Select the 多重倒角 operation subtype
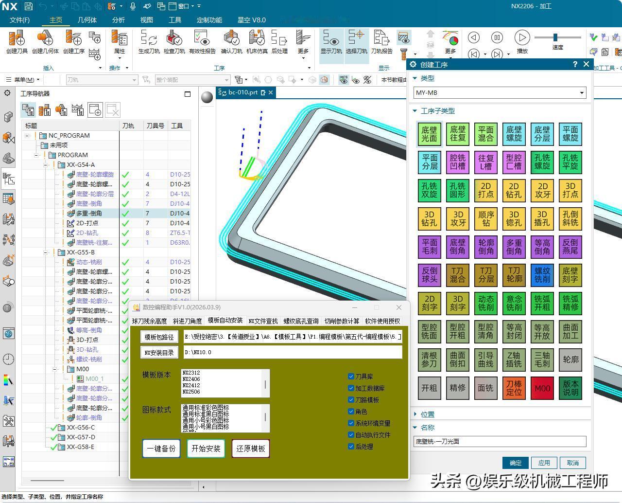This screenshot has width=622, height=503. click(514, 247)
